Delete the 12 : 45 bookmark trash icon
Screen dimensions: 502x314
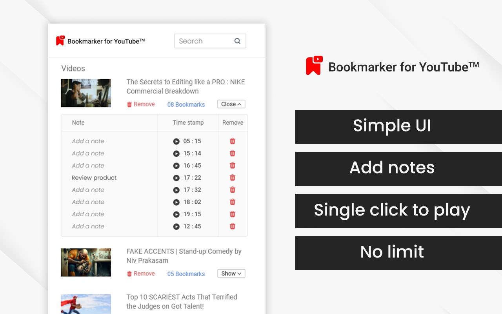click(233, 226)
